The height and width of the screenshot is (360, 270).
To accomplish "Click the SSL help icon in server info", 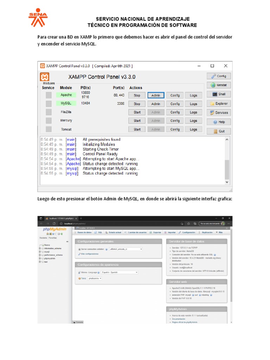I will 215,255.
